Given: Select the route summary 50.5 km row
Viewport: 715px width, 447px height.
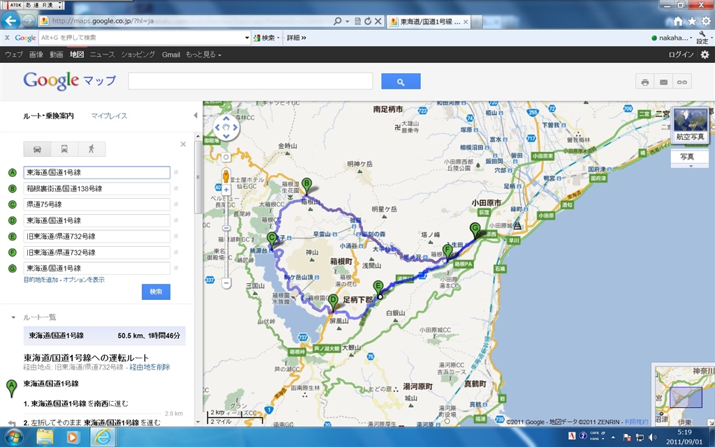Looking at the screenshot, I should [x=105, y=336].
